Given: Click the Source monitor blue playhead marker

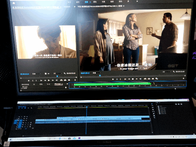Looking at the screenshot, I should coord(57,76).
